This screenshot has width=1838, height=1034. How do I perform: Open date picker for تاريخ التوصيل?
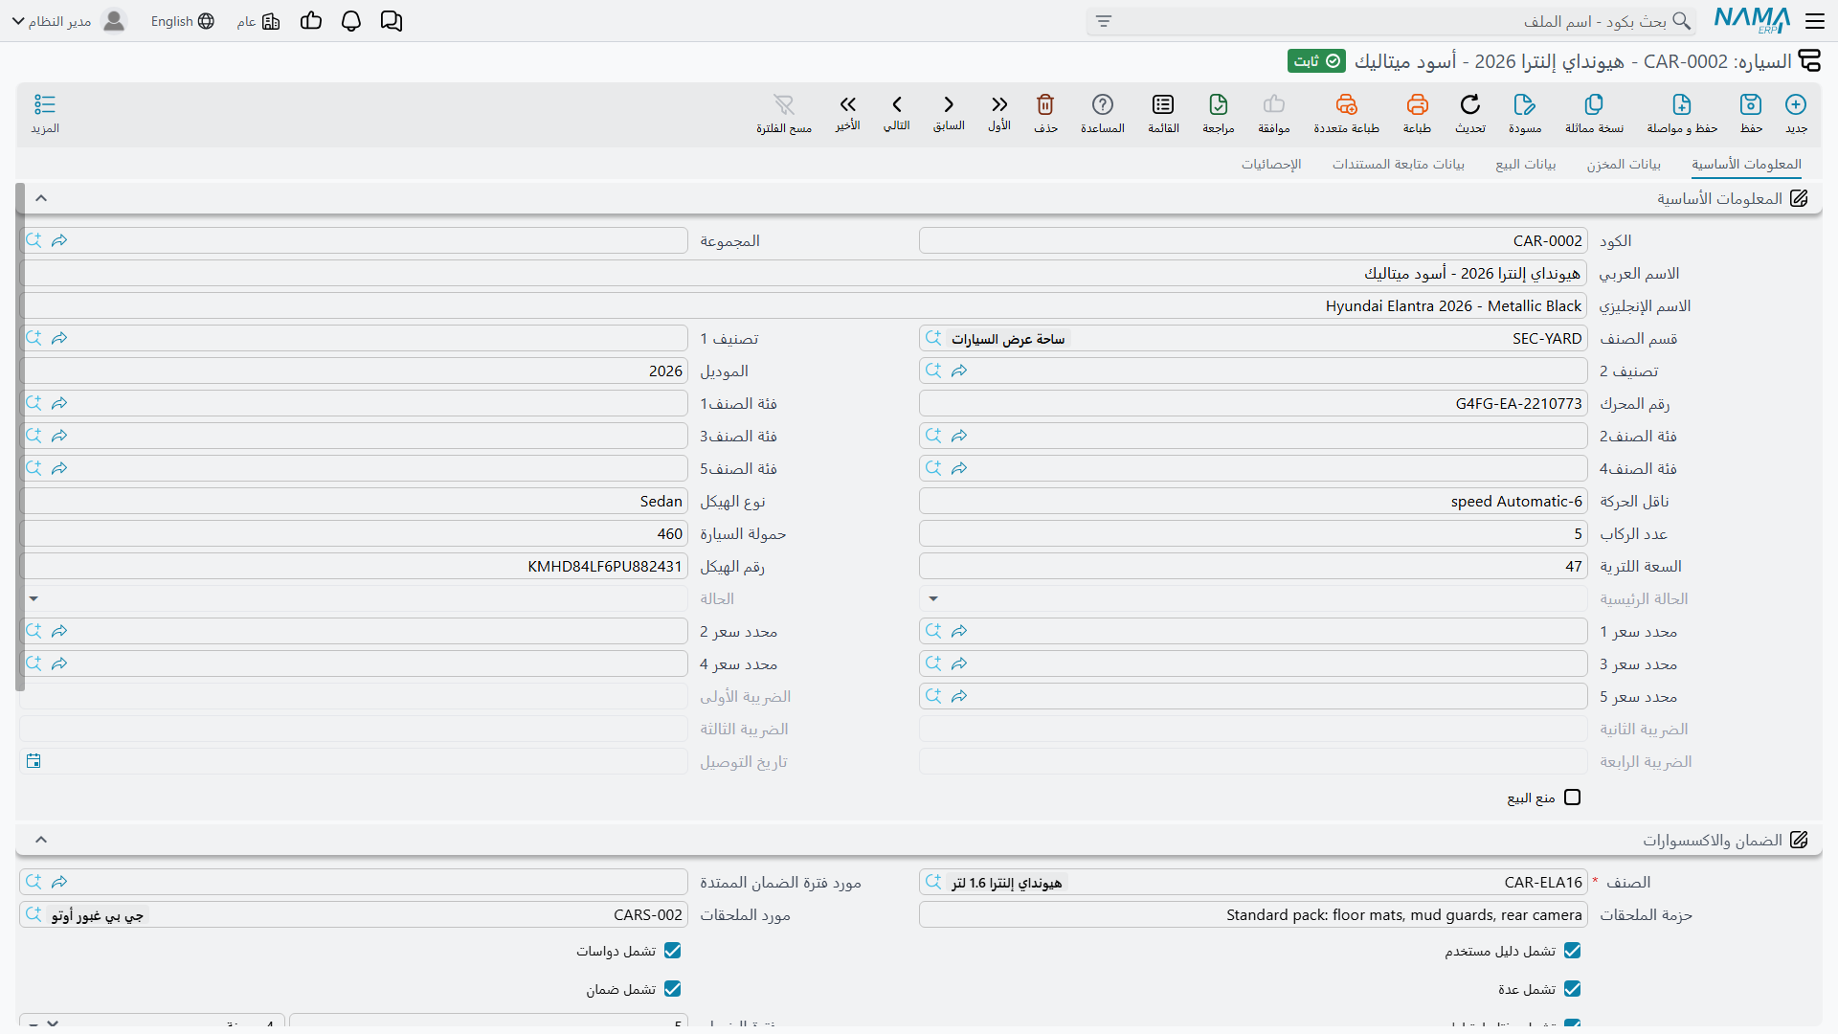pos(34,761)
